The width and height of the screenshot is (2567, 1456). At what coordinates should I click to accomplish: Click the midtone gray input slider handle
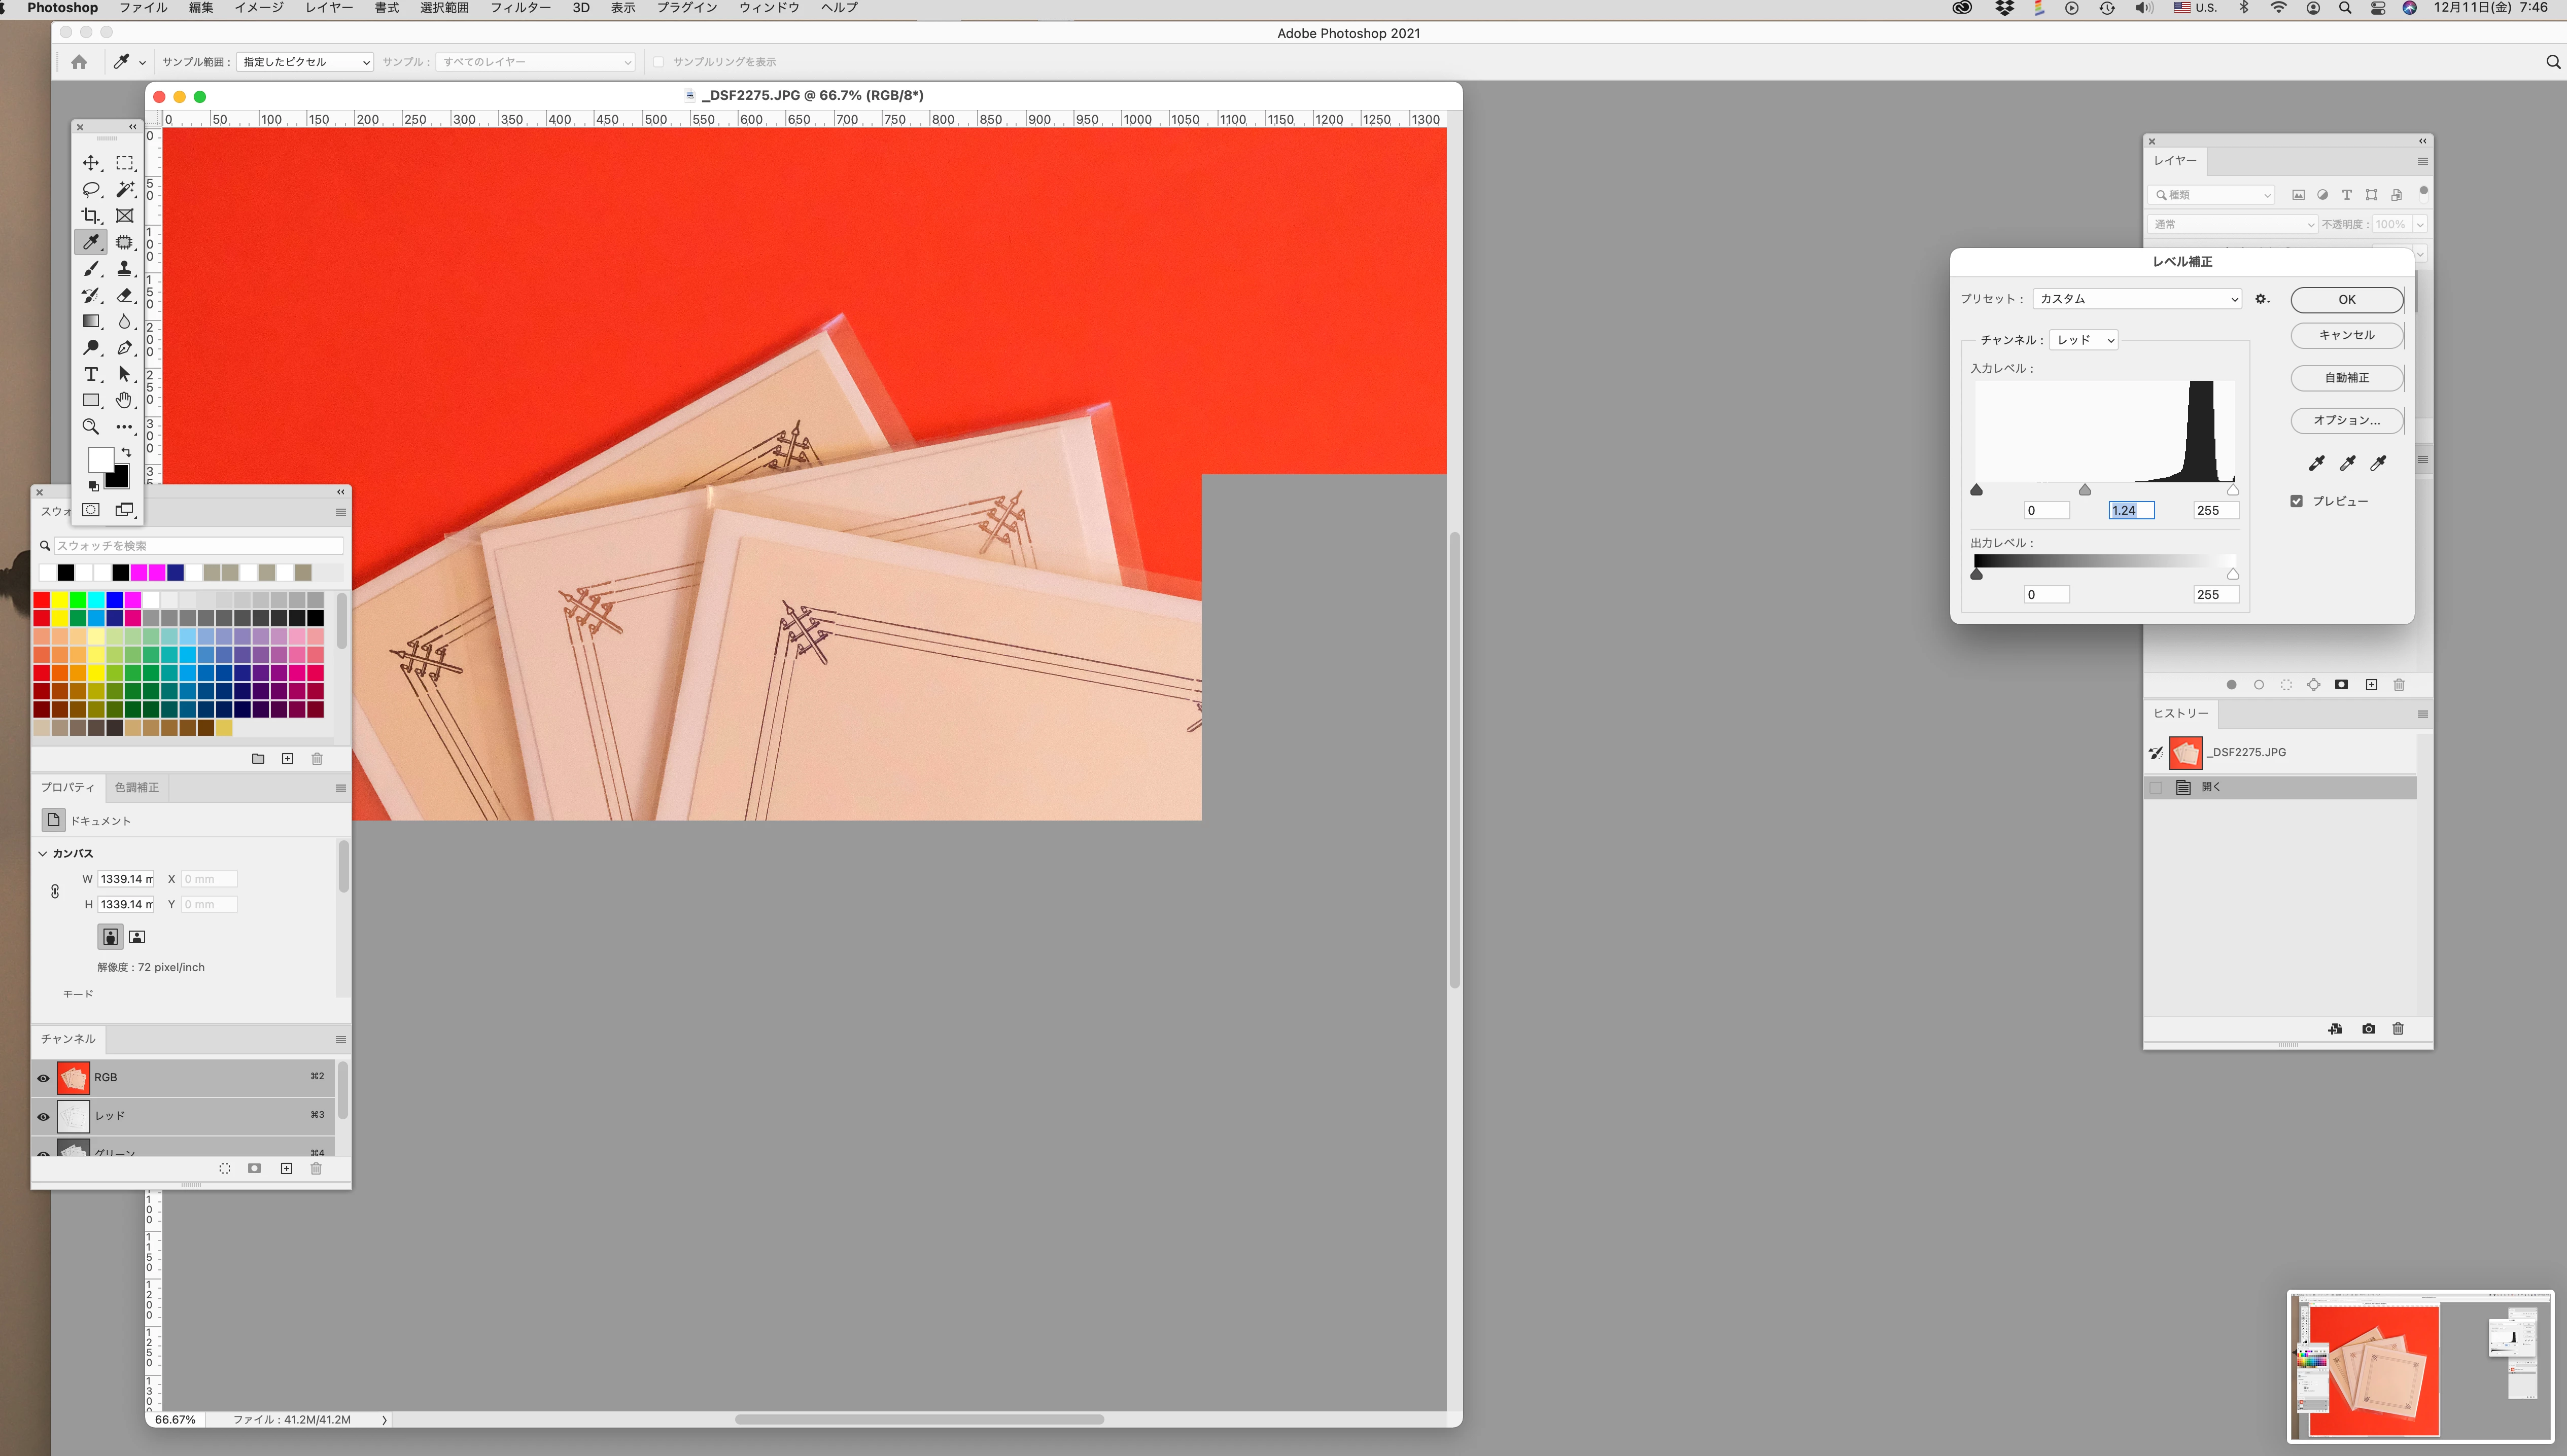click(2085, 490)
